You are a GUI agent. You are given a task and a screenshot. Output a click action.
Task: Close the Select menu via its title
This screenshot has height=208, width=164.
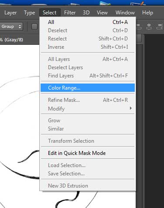[x=50, y=13]
